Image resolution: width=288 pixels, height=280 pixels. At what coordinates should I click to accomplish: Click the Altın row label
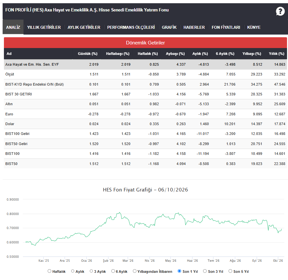pyautogui.click(x=9, y=104)
